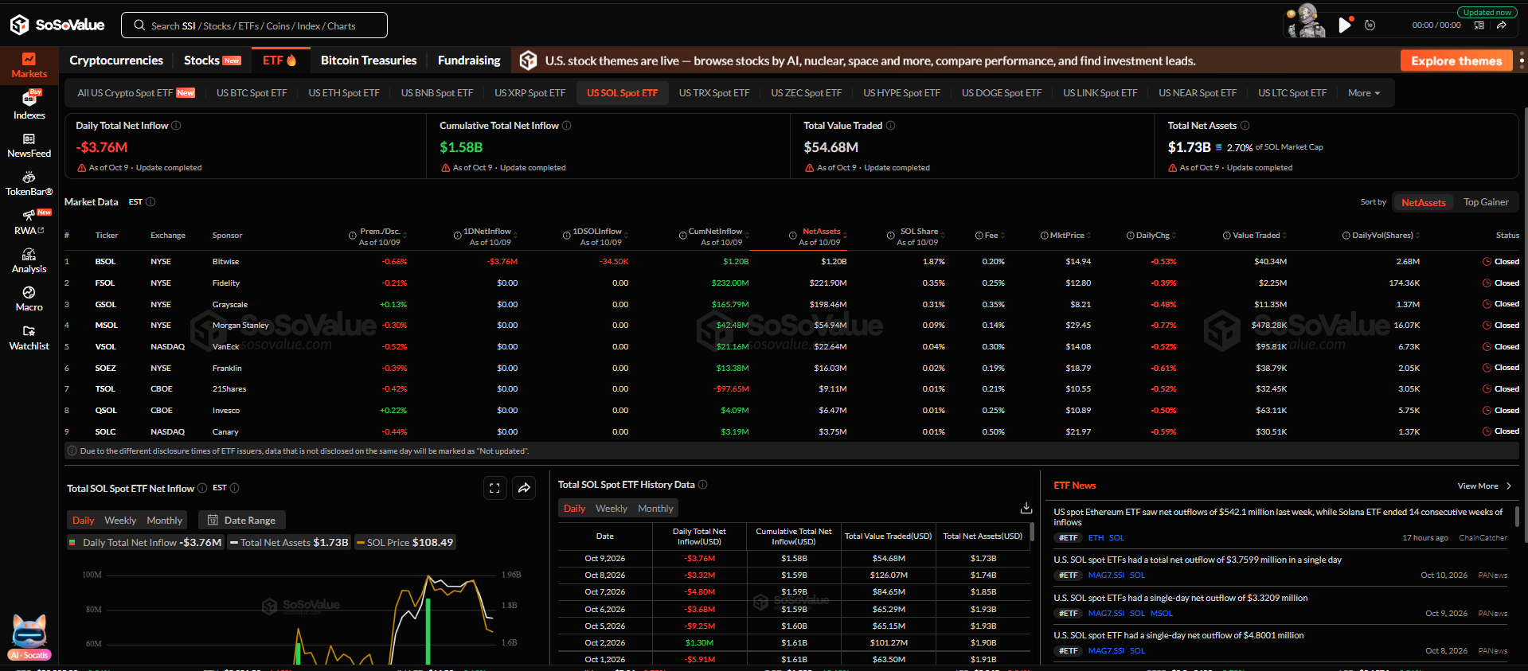Open the Date Range picker
The image size is (1528, 671).
[x=241, y=521]
